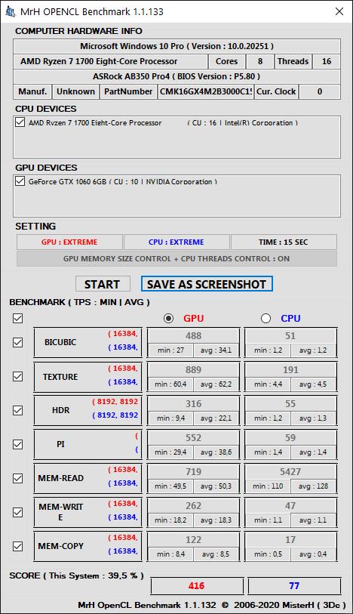The height and width of the screenshot is (614, 353).
Task: Click the Cores value 8
Action: point(260,61)
